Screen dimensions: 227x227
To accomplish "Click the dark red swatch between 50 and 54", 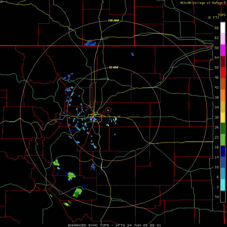I will click(x=223, y=62).
